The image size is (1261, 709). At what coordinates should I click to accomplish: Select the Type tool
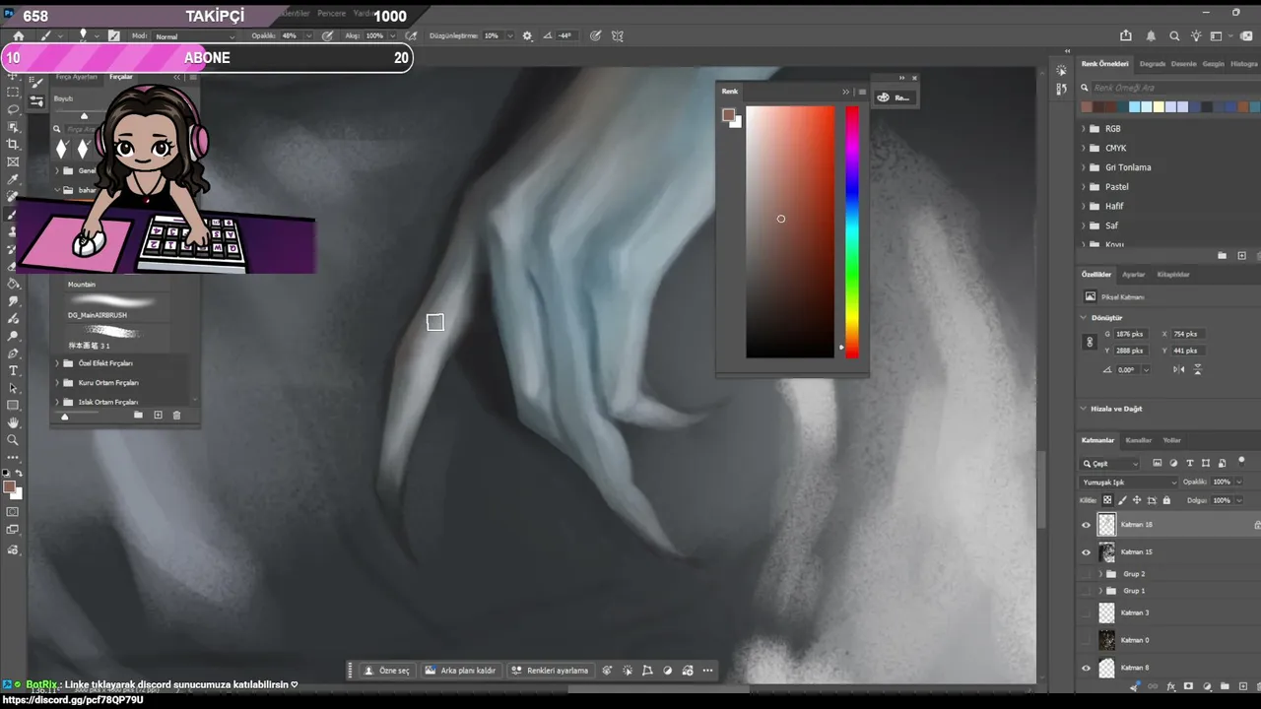[13, 370]
